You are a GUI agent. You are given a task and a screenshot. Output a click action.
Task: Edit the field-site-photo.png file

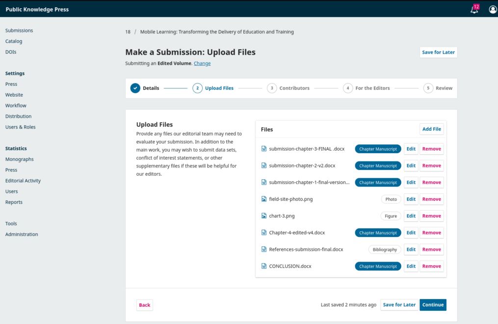click(x=411, y=199)
